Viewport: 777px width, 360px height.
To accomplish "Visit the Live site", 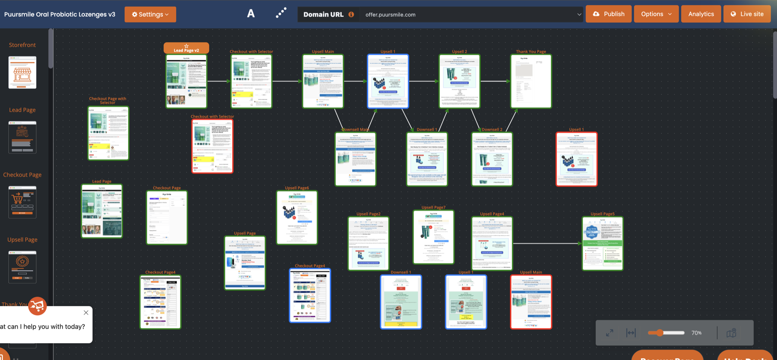I will click(x=747, y=14).
